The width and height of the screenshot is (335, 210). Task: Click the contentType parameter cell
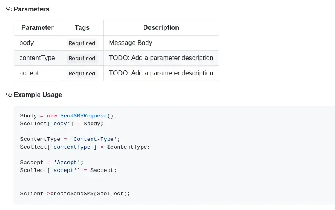click(x=37, y=58)
